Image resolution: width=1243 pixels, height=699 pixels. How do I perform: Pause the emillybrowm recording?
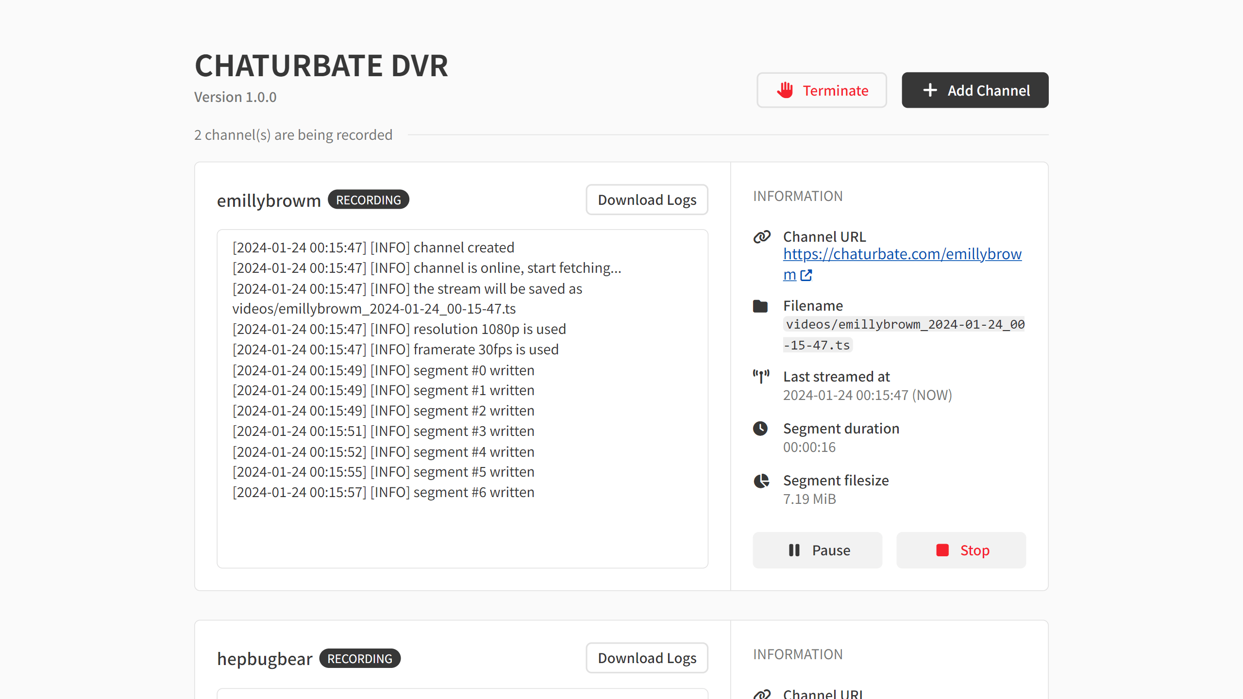pyautogui.click(x=817, y=550)
